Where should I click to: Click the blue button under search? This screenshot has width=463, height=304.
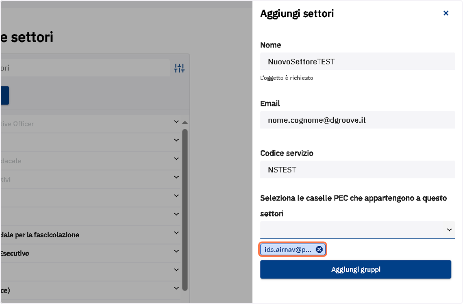[5, 96]
